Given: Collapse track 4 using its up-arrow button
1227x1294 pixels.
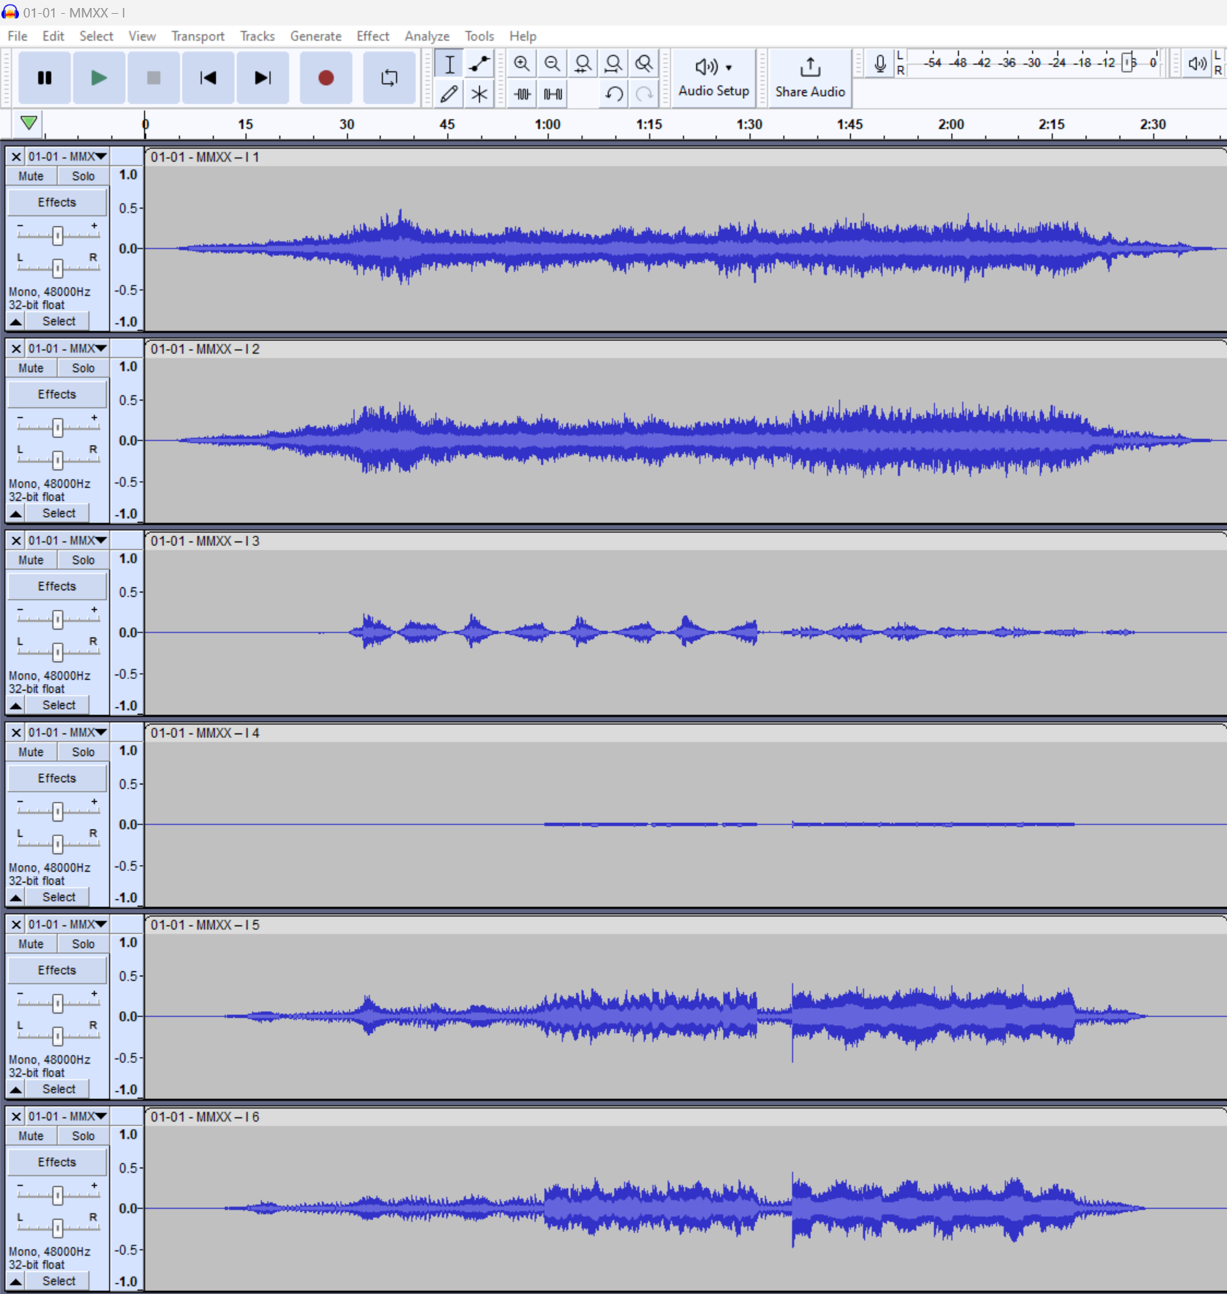Looking at the screenshot, I should coord(16,897).
